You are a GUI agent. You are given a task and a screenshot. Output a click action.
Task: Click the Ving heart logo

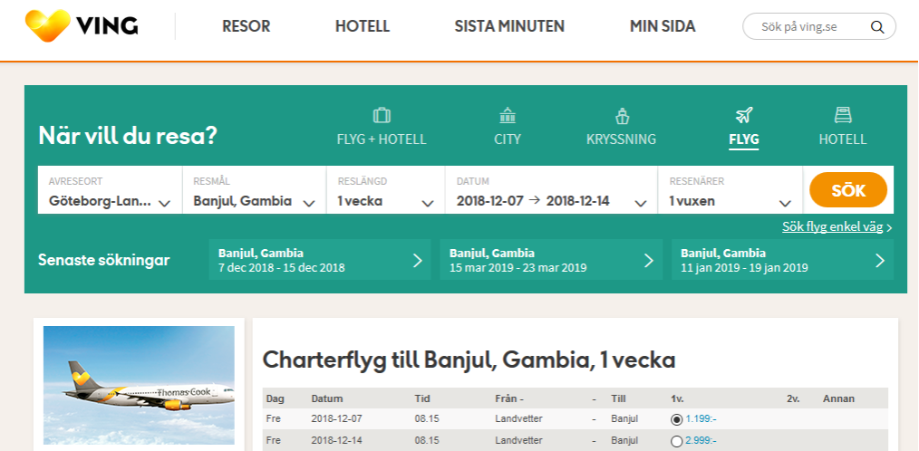click(x=48, y=25)
